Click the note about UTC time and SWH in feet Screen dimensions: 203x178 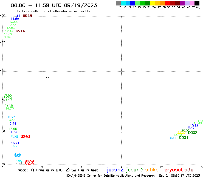click(x=58, y=170)
